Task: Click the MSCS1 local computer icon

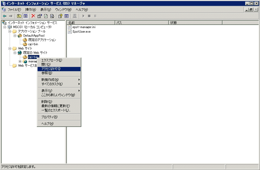Action: click(x=10, y=27)
